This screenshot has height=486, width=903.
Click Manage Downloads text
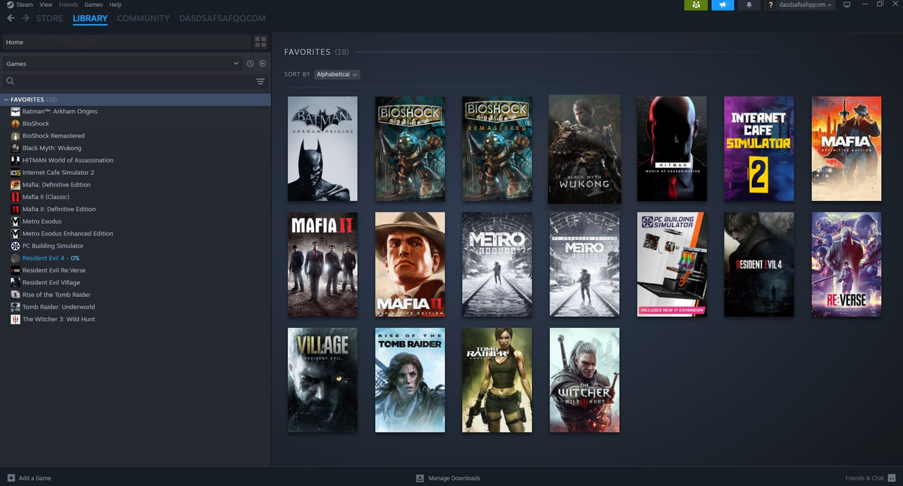pyautogui.click(x=454, y=478)
